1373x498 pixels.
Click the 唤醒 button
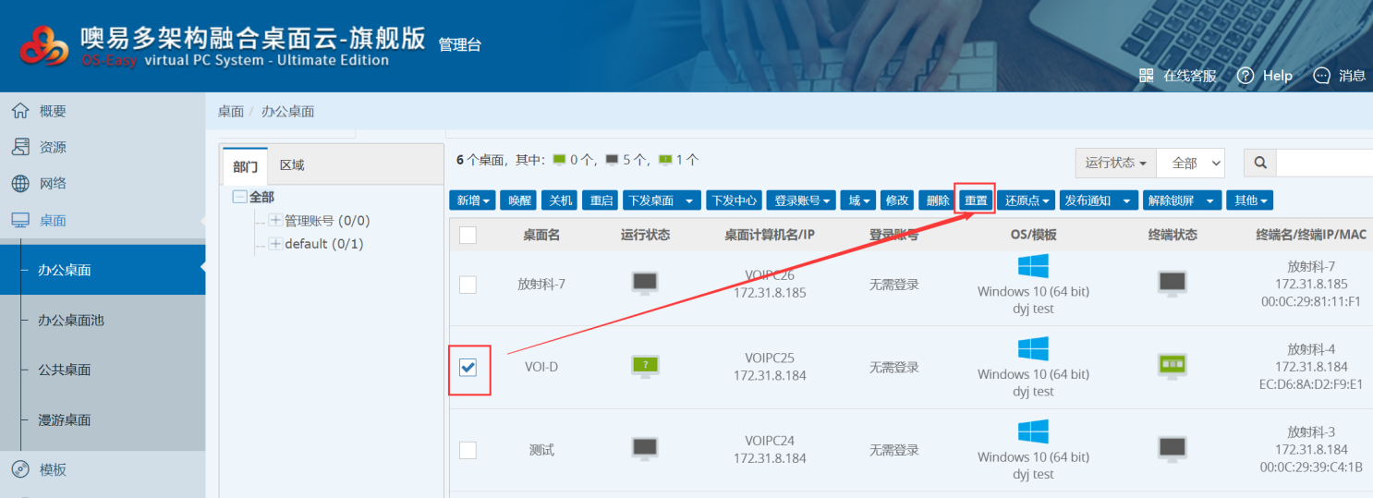517,200
